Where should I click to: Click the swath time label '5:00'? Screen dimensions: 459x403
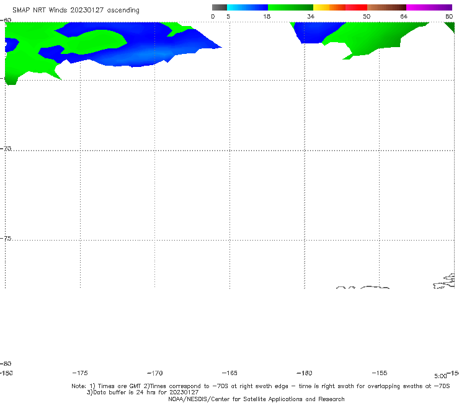440,376
